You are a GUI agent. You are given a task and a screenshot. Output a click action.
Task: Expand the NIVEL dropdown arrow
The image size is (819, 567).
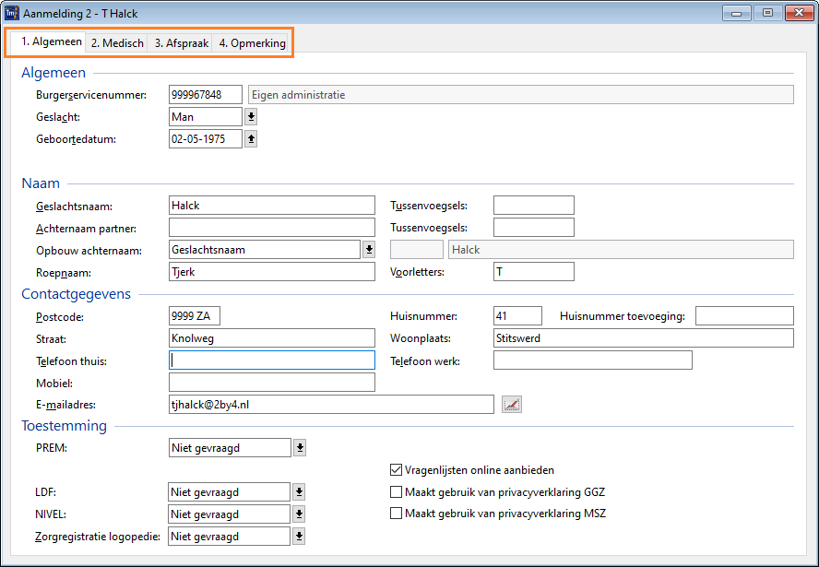(x=299, y=514)
